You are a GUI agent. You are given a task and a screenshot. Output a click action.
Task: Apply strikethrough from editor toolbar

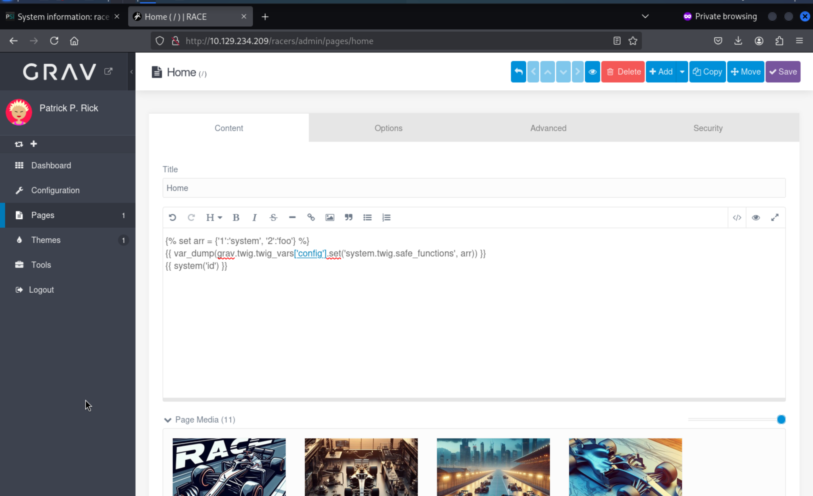tap(273, 217)
